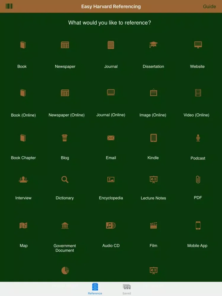This screenshot has width=222, height=296.
Task: Choose the Book (Online) icon
Action: point(23,93)
